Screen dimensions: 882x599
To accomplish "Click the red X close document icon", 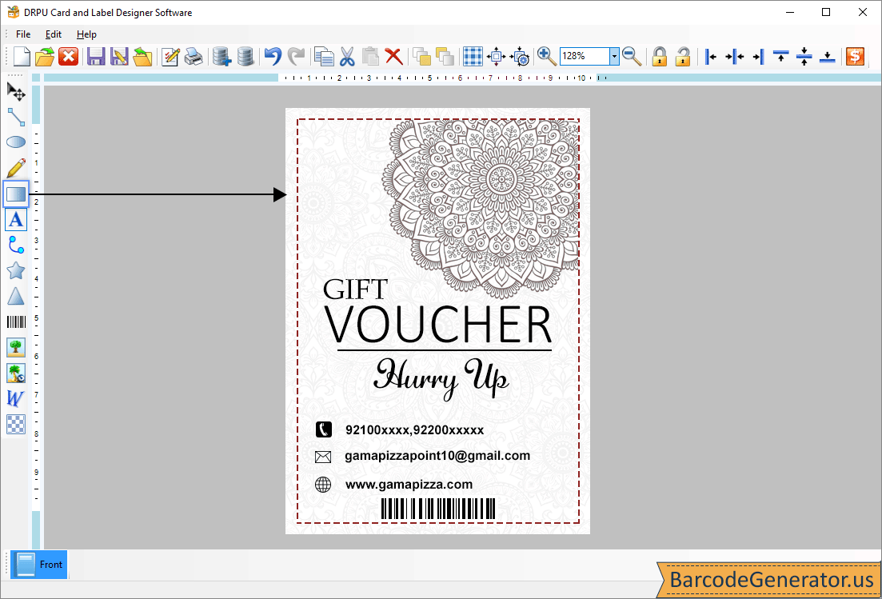I will pyautogui.click(x=69, y=56).
